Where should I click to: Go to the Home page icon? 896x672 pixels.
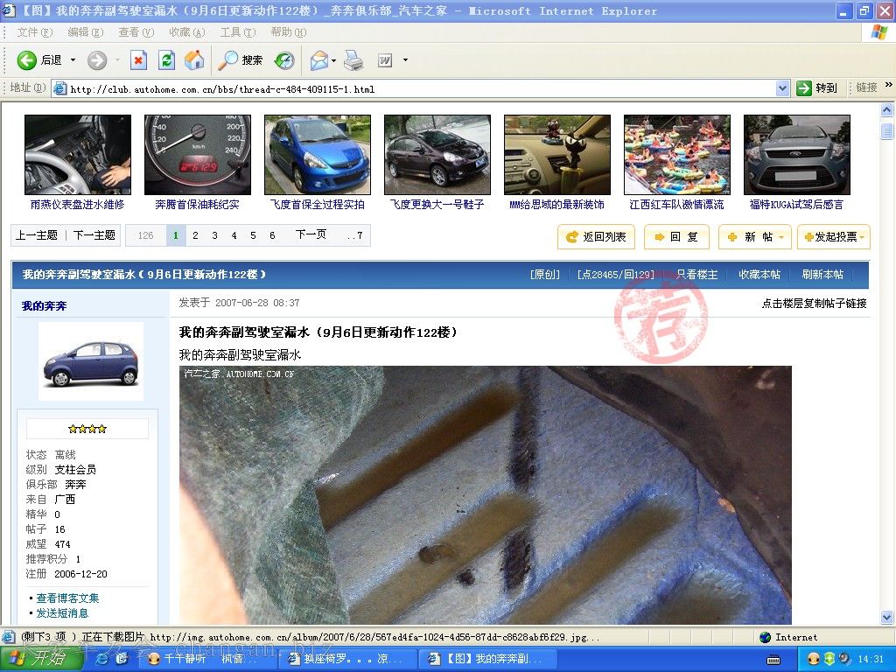(x=194, y=60)
